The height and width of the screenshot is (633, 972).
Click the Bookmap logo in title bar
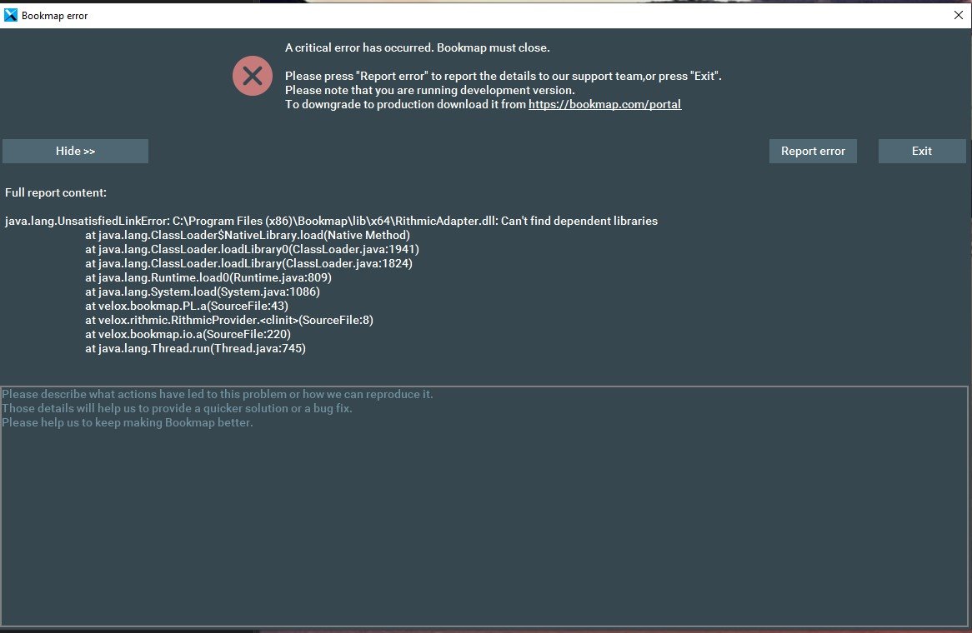tap(11, 15)
